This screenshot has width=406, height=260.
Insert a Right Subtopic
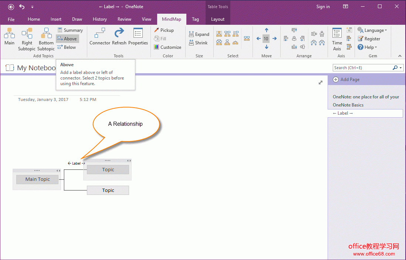coord(27,38)
